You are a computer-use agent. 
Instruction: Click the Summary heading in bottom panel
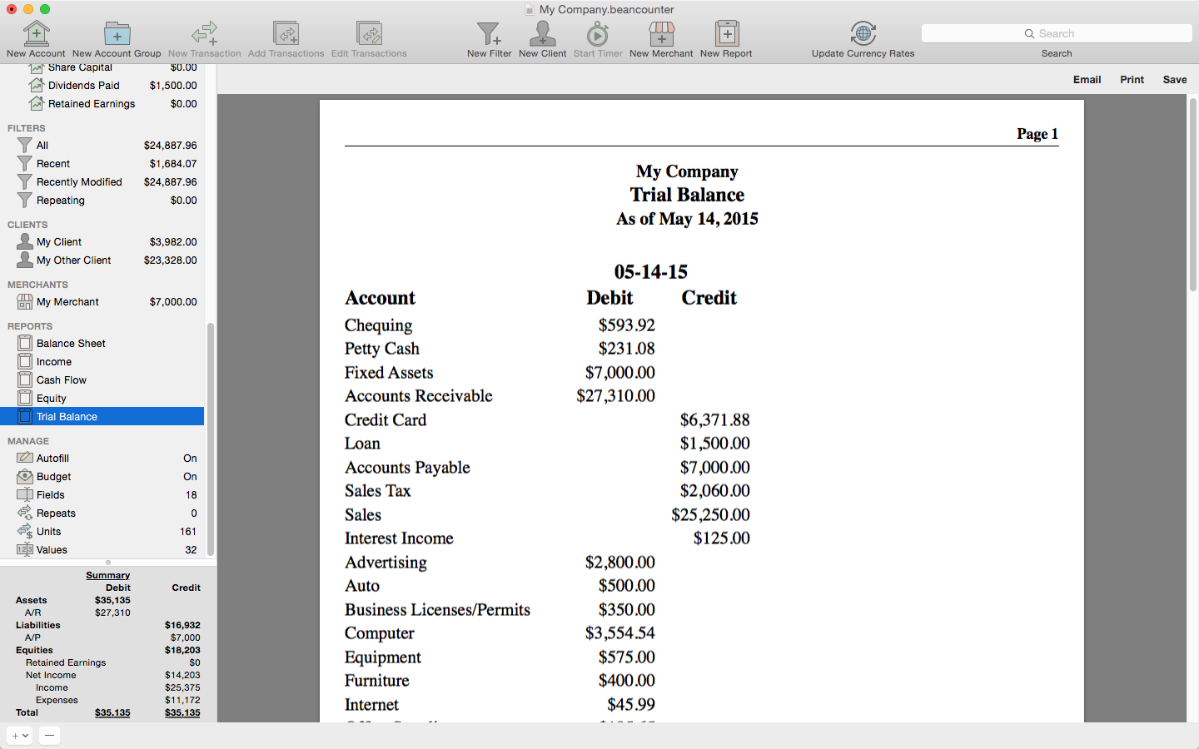point(107,575)
